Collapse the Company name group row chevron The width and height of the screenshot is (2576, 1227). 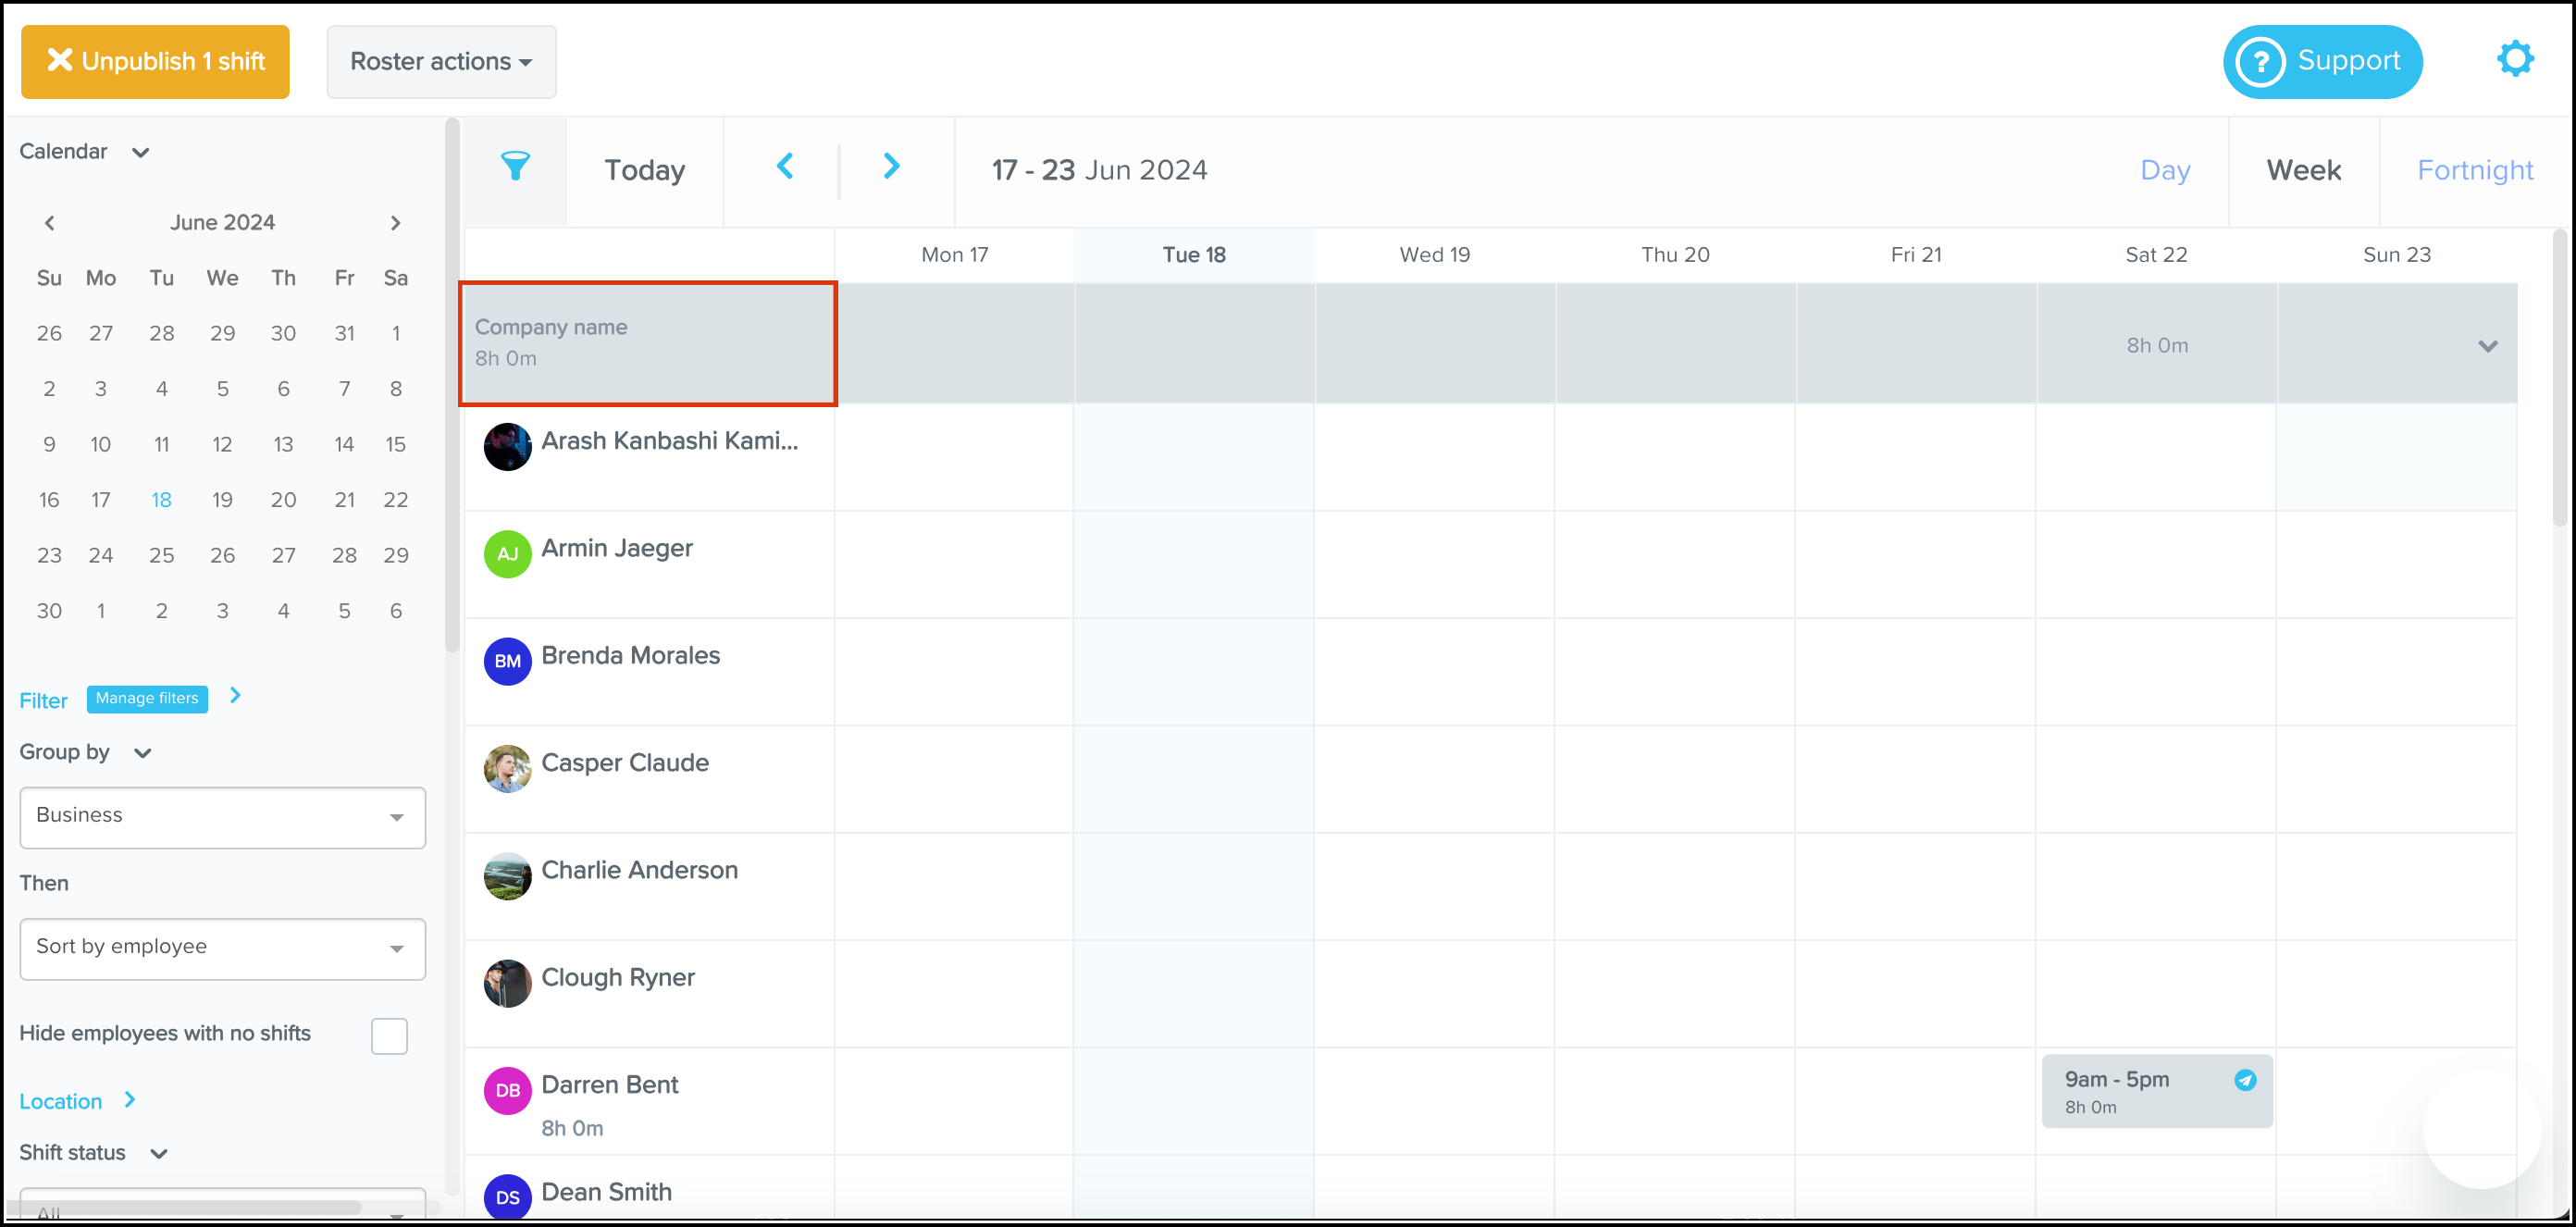(2487, 346)
